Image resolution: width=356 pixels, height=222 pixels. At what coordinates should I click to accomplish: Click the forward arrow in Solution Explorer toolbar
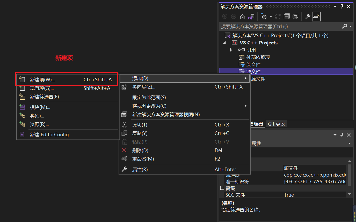pos(234,17)
